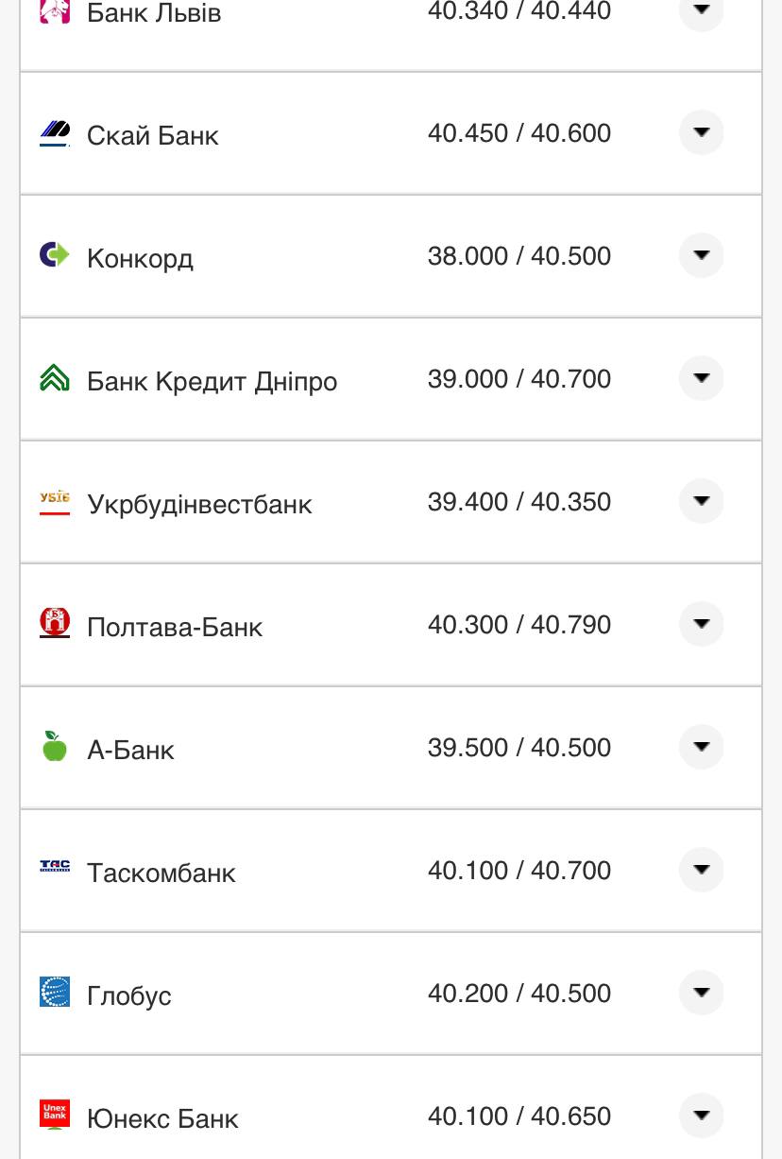Viewport: 782px width, 1159px height.
Task: Expand the Таскомбанк row arrow
Action: point(701,870)
